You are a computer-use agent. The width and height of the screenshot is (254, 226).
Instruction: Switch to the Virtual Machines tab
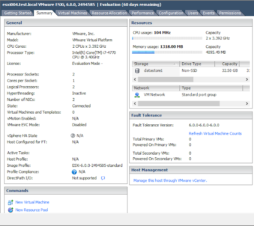click(72, 13)
